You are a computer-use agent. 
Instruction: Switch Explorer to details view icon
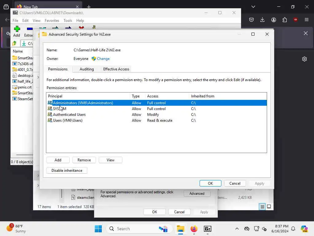pyautogui.click(x=262, y=206)
